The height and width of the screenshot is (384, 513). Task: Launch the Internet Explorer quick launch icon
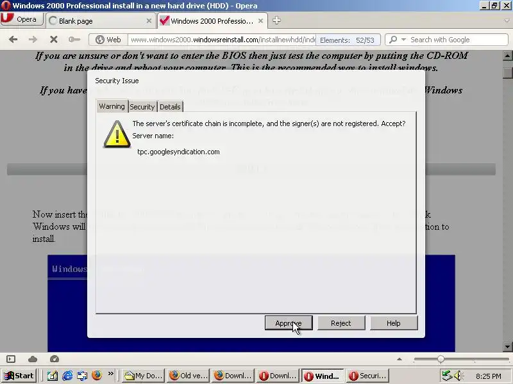click(x=67, y=376)
